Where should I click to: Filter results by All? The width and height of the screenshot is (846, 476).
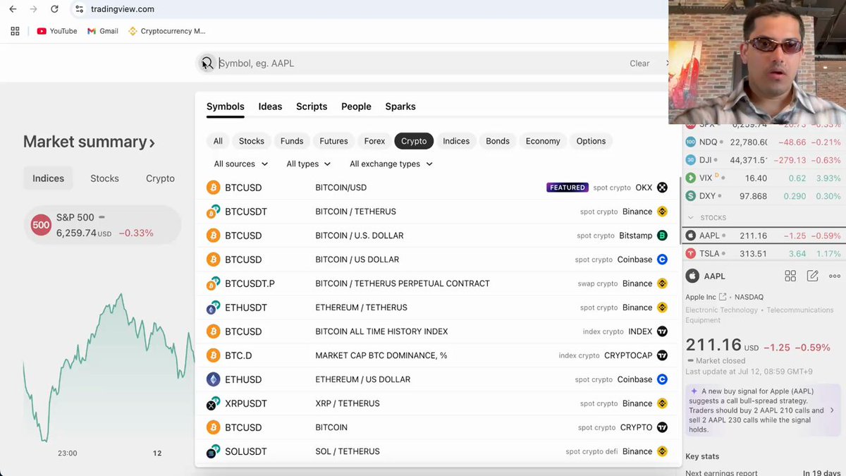point(218,141)
